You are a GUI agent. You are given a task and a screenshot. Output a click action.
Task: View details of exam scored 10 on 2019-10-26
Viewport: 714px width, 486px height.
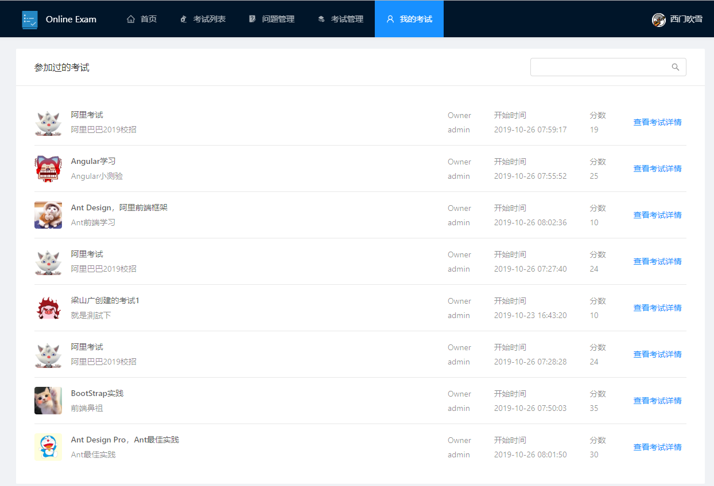point(658,215)
